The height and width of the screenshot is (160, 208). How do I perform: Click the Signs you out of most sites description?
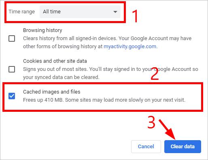(x=110, y=73)
